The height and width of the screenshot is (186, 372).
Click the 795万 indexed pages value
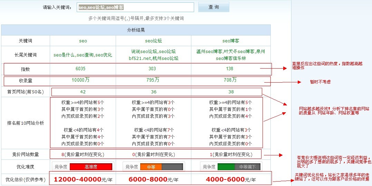pos(153,80)
